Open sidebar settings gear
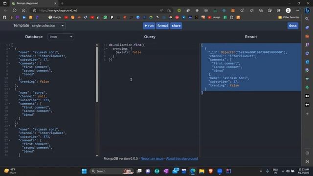 point(307,161)
